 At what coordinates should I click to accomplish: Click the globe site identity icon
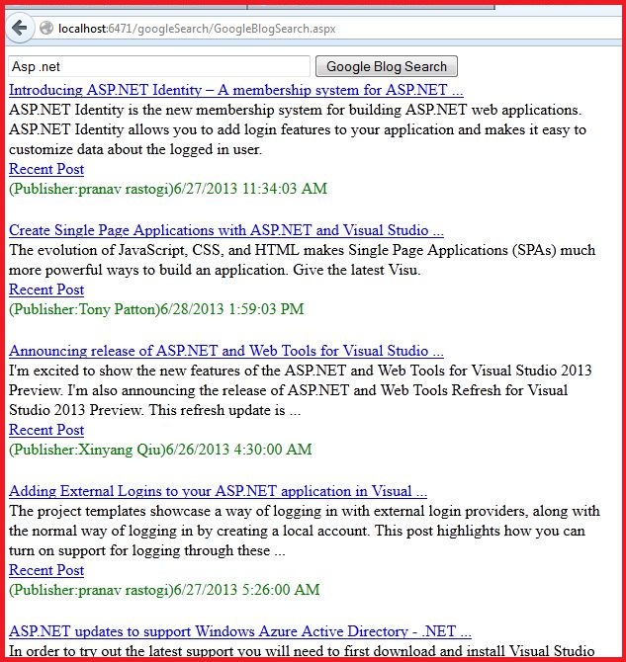(46, 29)
